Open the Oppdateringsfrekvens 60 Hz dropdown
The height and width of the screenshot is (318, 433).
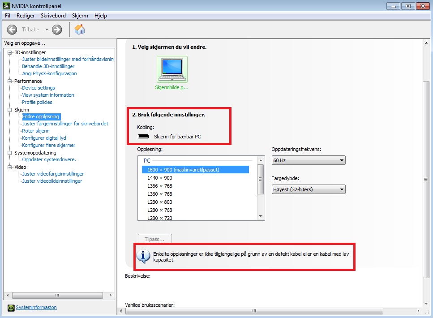tap(309, 160)
